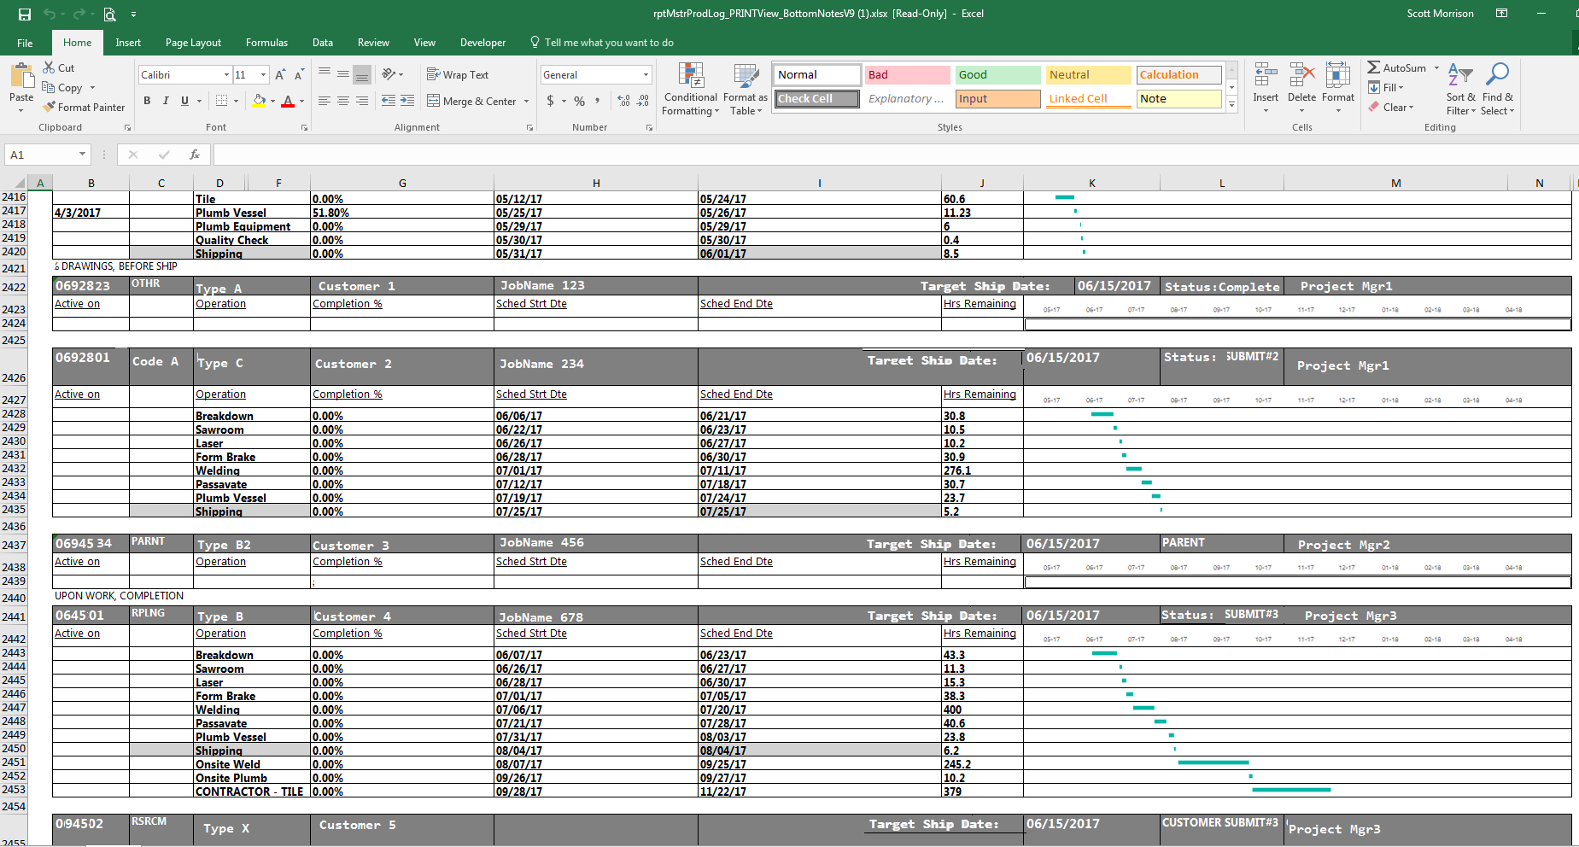
Task: Click AutoSum sigma button
Action: [1397, 67]
